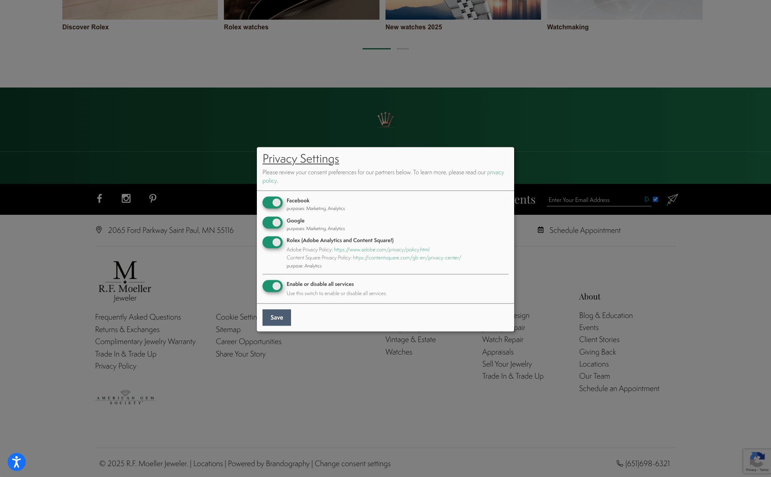Open Career Opportunities page
The image size is (771, 477).
(x=248, y=342)
